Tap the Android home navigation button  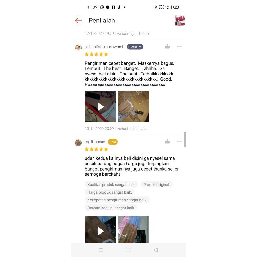tap(128, 250)
